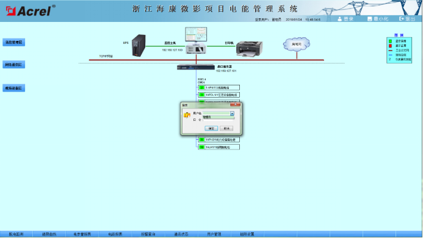Select the monitoring host computer icon
The image size is (423, 238).
point(196,40)
